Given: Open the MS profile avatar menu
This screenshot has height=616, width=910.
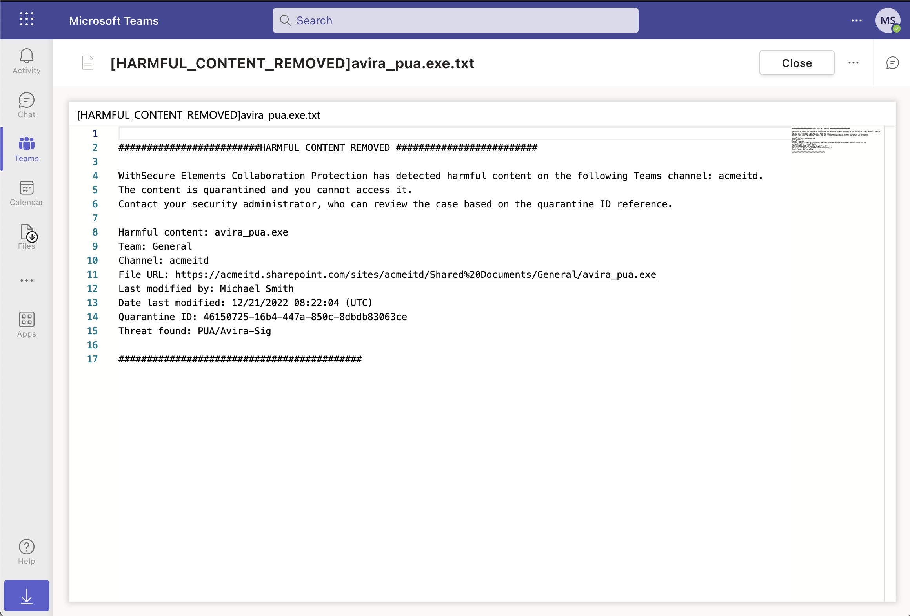Looking at the screenshot, I should tap(888, 20).
